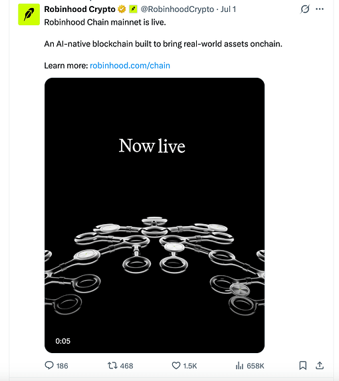View post analytics bar chart icon
Image resolution: width=339 pixels, height=381 pixels.
pos(239,366)
